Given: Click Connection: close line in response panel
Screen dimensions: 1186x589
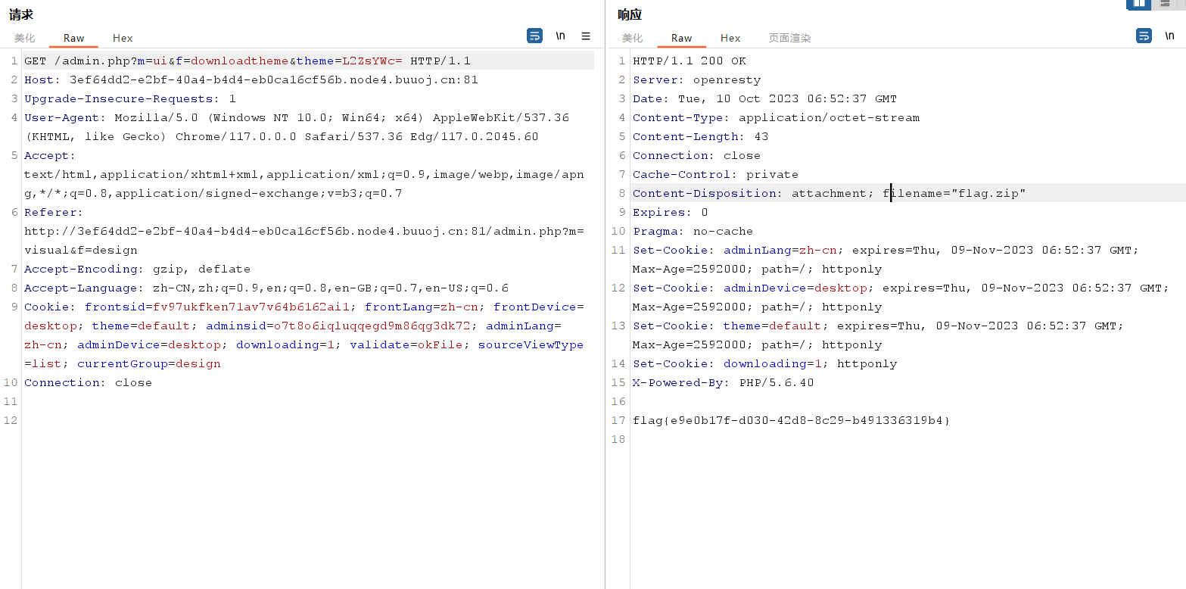Looking at the screenshot, I should click(697, 155).
